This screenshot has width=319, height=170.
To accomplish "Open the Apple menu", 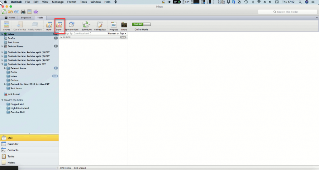I will coord(6,2).
